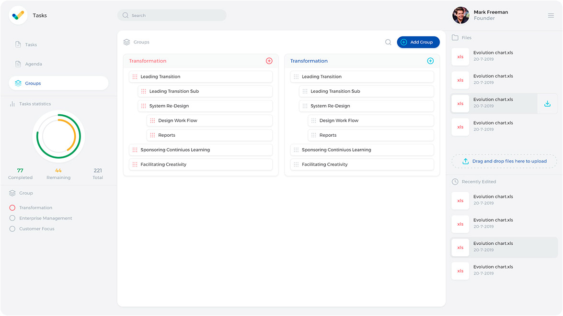This screenshot has height=316, width=563.
Task: Click the clock icon next to Recently Edited
Action: coord(454,182)
